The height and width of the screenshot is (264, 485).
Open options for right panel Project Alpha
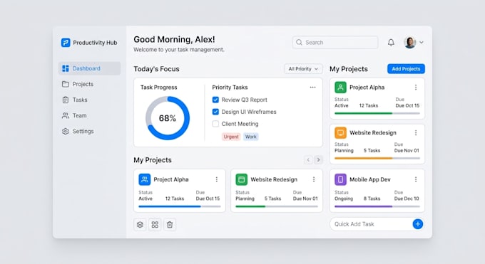[x=416, y=88]
